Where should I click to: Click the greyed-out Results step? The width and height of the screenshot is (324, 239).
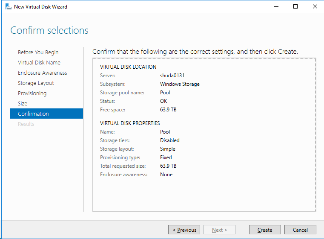(x=26, y=124)
